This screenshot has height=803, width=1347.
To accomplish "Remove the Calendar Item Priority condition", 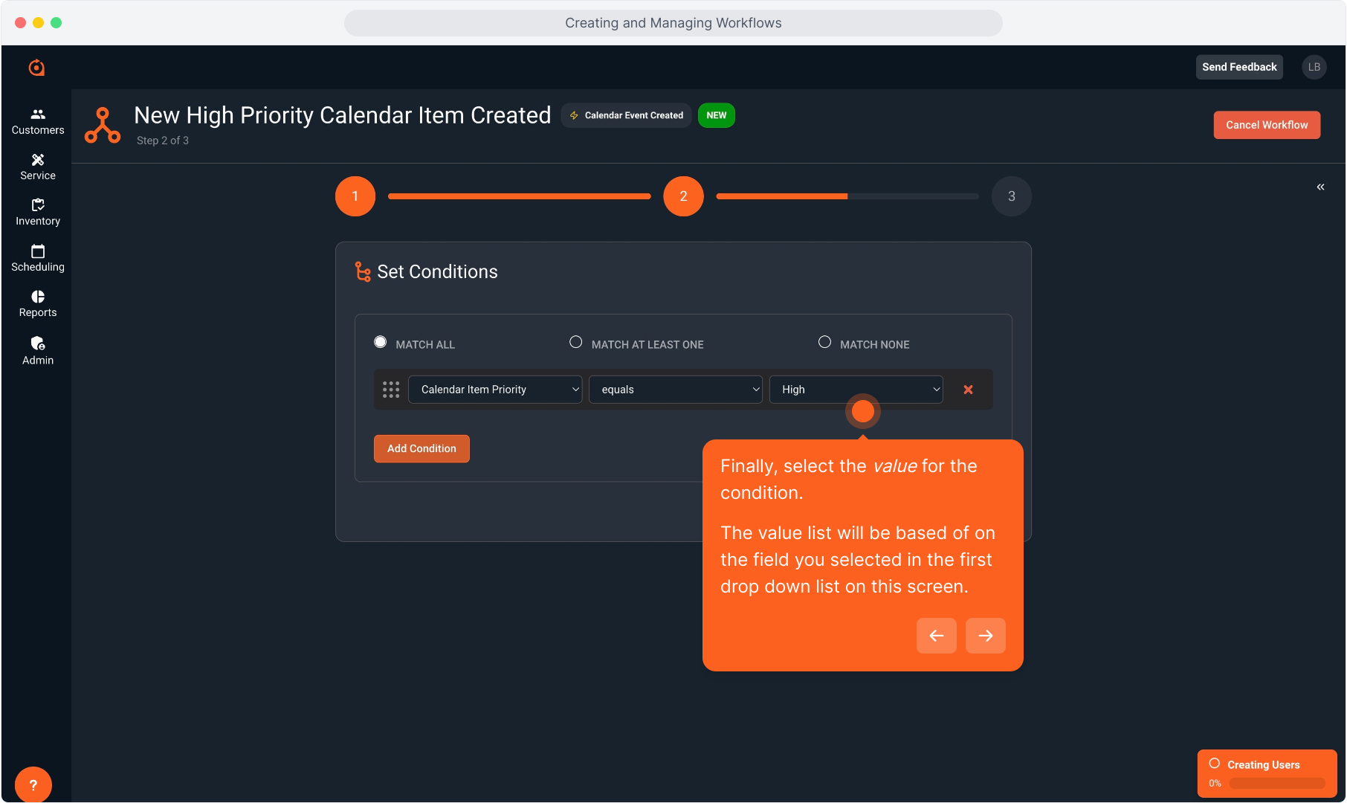I will [968, 390].
